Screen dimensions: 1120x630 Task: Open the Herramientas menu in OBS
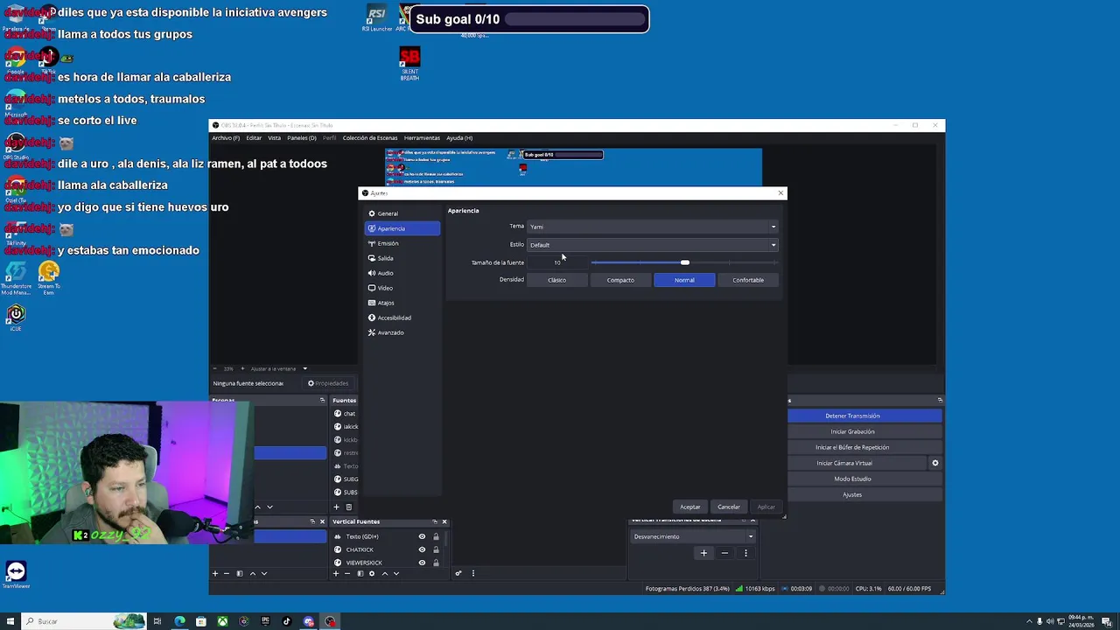pos(422,137)
